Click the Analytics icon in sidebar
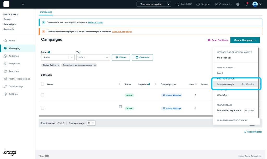This screenshot has height=159, width=267. tap(5, 71)
